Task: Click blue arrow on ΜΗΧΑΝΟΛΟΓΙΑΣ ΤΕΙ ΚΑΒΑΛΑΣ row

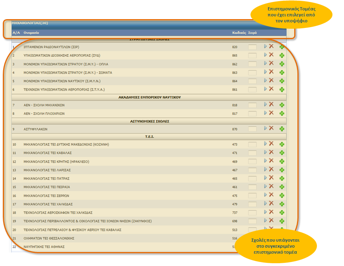Action: 266,152
